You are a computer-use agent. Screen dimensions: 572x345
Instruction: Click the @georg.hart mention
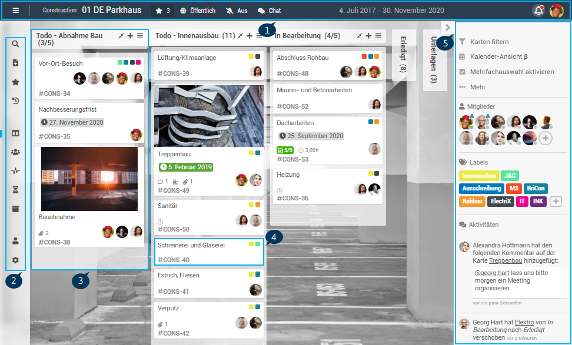[492, 273]
